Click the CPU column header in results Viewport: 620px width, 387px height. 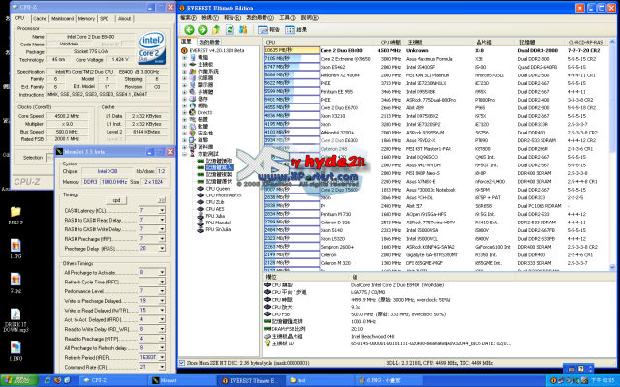point(319,42)
